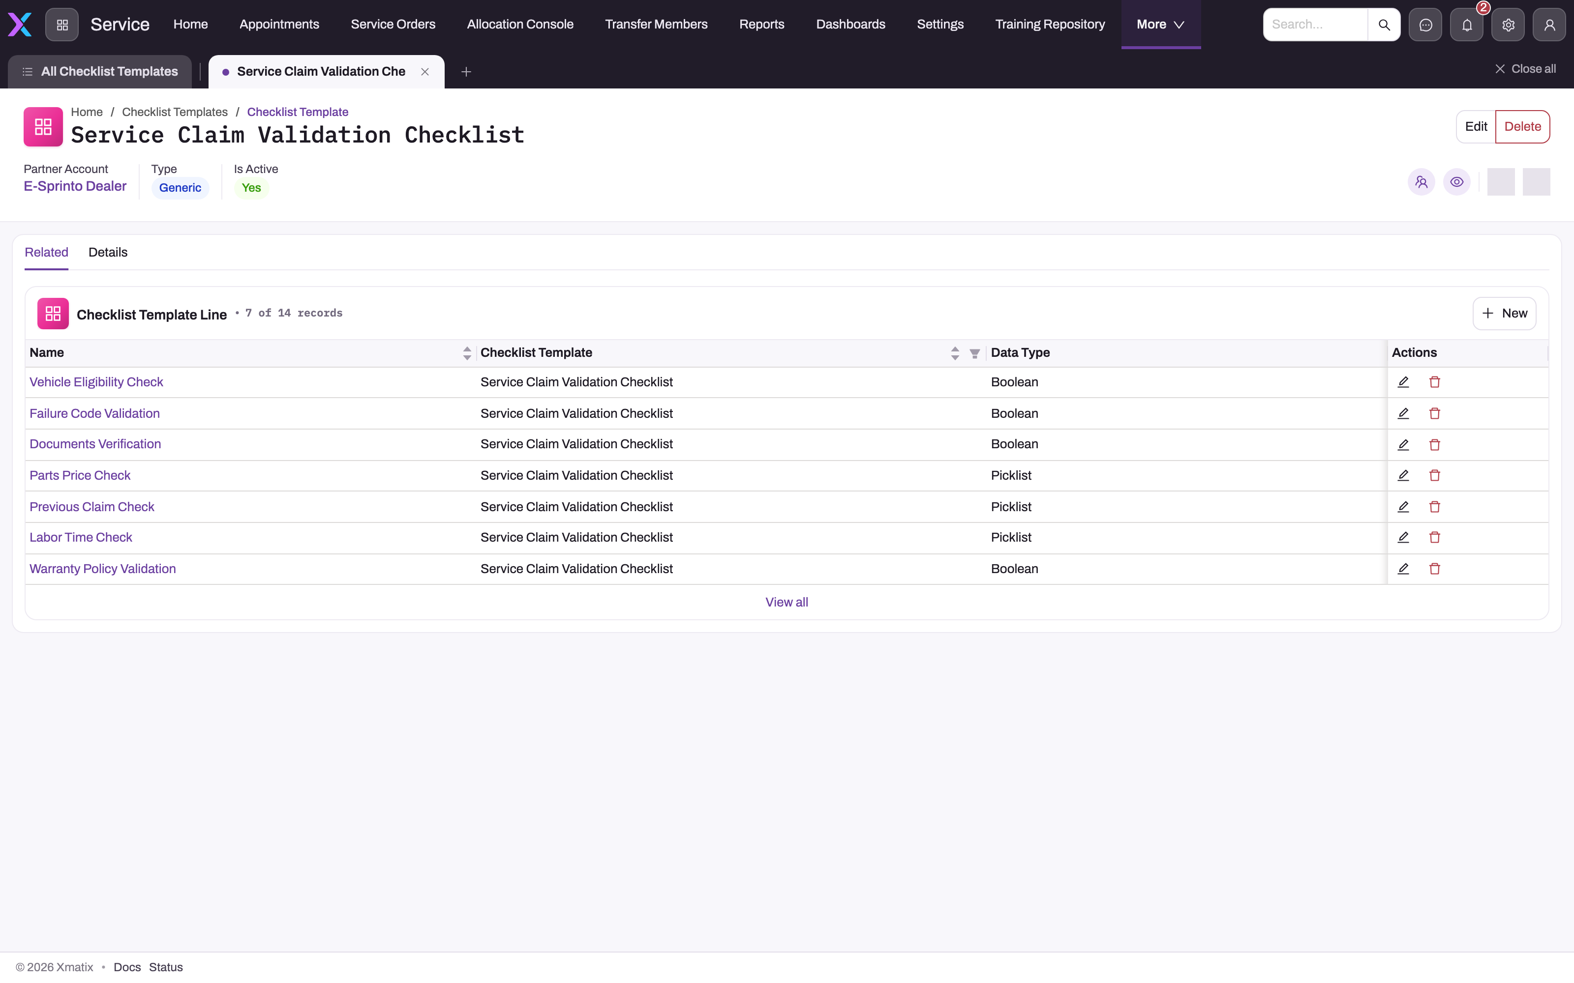Click the Close all tabs button
The height and width of the screenshot is (983, 1574).
[x=1525, y=69]
